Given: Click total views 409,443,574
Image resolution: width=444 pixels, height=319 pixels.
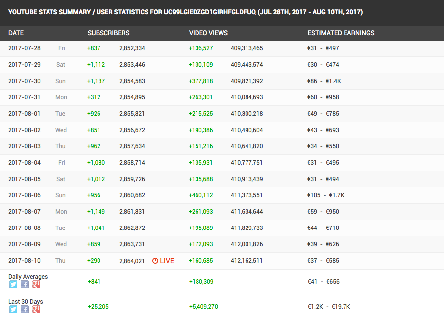Looking at the screenshot, I should pyautogui.click(x=247, y=64).
